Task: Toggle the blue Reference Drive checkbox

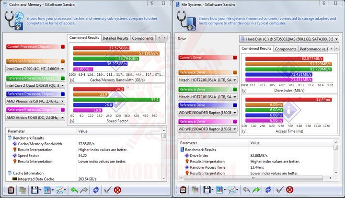Action: (x=235, y=105)
